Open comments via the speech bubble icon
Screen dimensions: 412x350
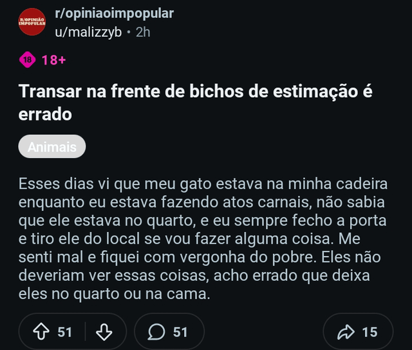pyautogui.click(x=156, y=332)
